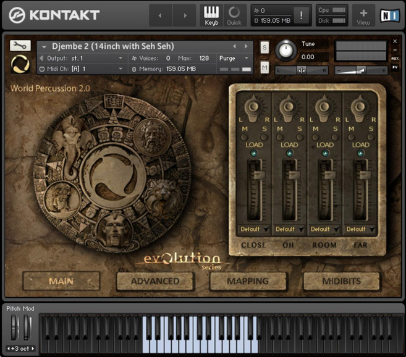Click the FAR mic volume fader

(x=365, y=175)
